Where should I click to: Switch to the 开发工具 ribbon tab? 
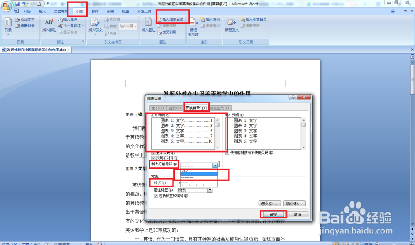coord(144,11)
